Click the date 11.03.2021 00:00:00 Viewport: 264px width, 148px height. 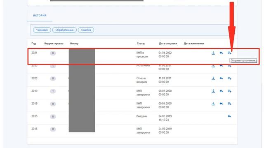pos(165,80)
